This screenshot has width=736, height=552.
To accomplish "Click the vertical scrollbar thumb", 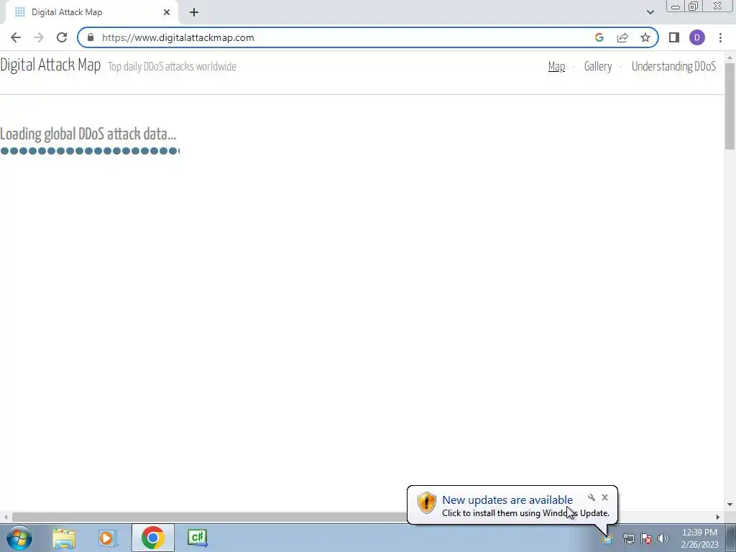I will coord(730,106).
